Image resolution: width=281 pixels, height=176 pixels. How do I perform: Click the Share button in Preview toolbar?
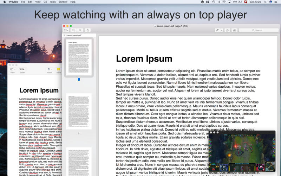[88, 30]
